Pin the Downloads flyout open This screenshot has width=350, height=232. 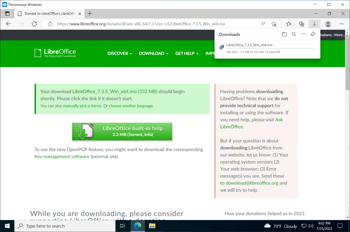tap(313, 34)
